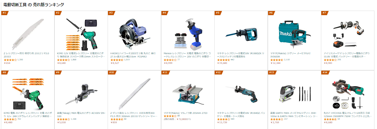
Task: Select the HiKOKI circular saw product image
Action: point(134,34)
